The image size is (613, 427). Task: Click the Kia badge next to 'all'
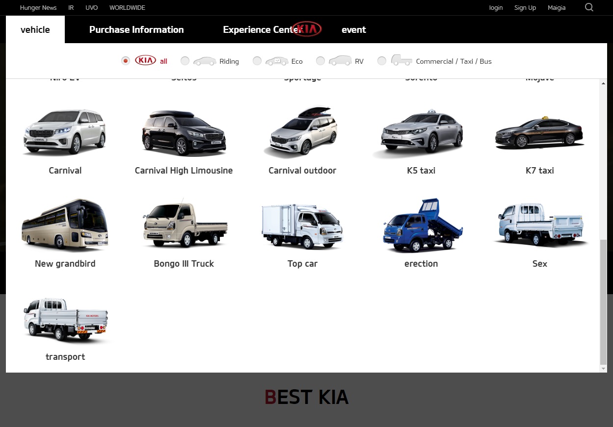click(x=144, y=60)
